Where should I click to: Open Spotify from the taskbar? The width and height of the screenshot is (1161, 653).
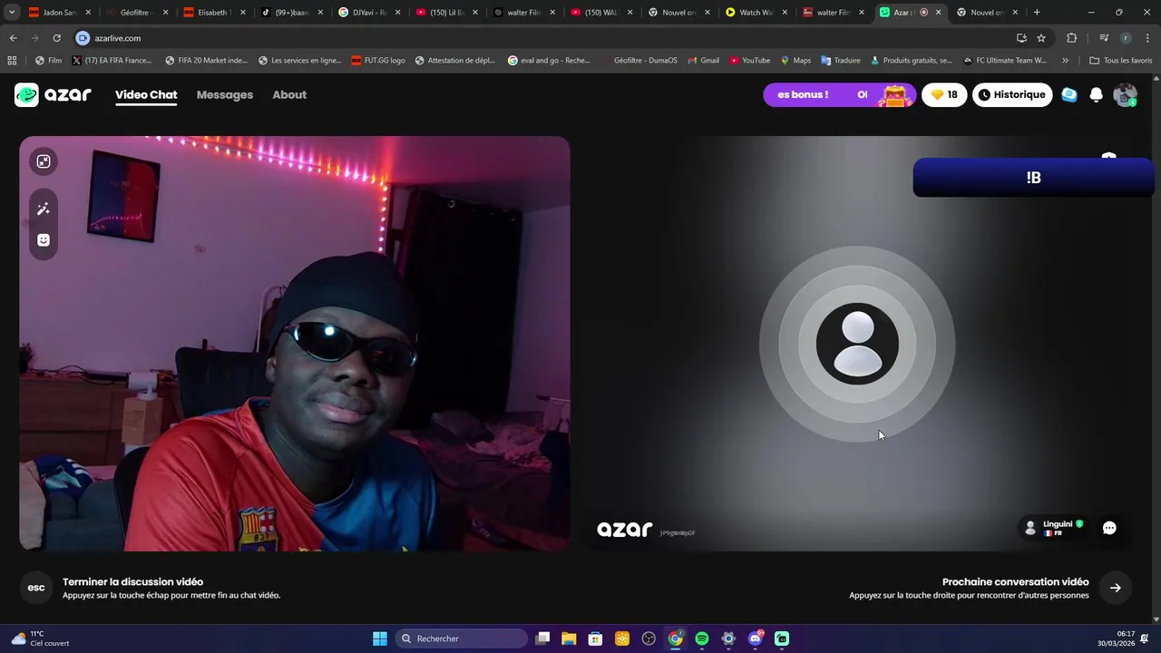(702, 638)
